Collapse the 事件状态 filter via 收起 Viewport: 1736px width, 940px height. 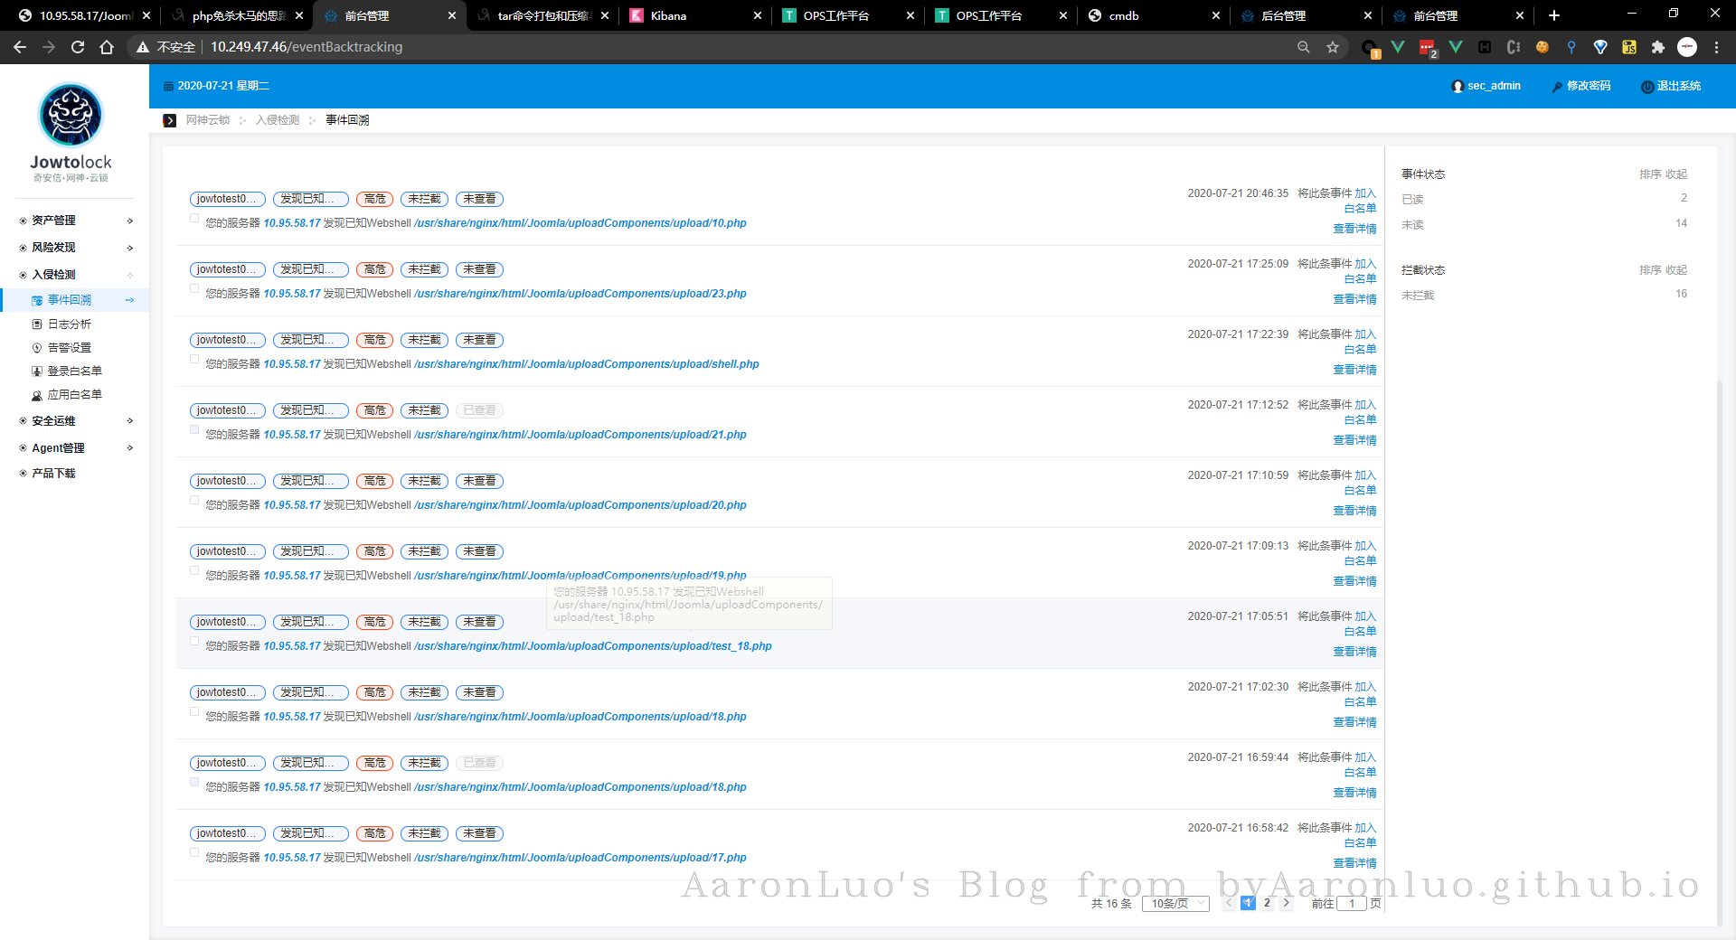tap(1676, 174)
